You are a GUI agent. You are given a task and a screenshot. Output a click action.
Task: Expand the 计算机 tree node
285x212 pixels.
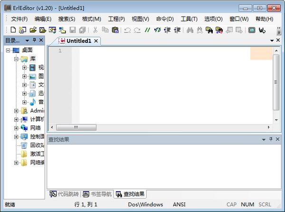coord(17,119)
